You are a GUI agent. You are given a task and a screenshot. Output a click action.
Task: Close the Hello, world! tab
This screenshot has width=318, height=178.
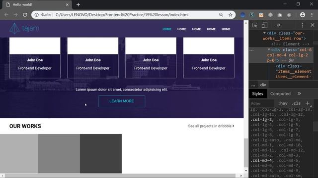tap(67, 4)
